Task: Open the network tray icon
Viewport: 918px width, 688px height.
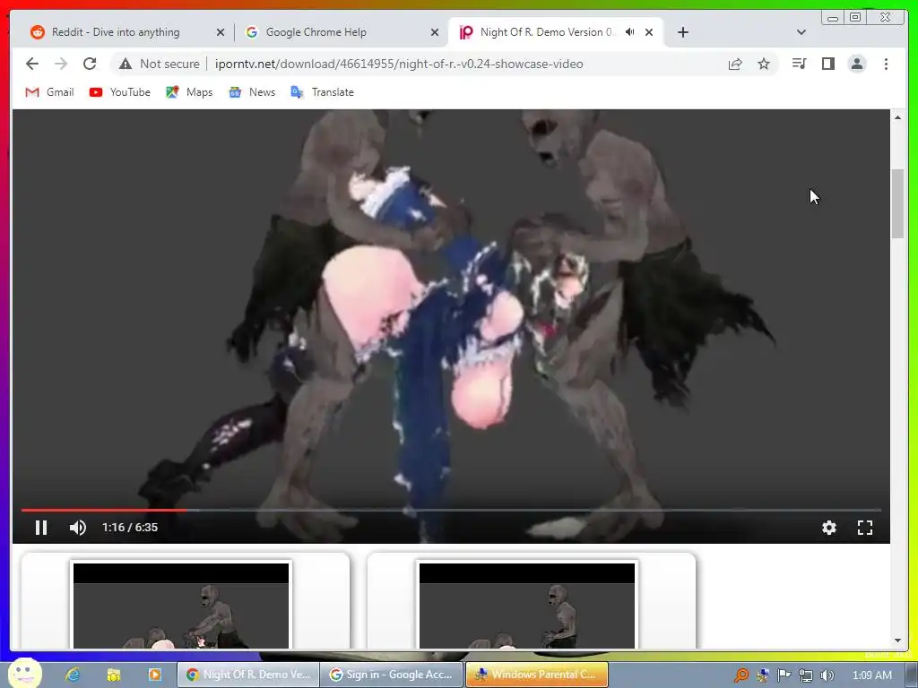Action: click(x=806, y=675)
